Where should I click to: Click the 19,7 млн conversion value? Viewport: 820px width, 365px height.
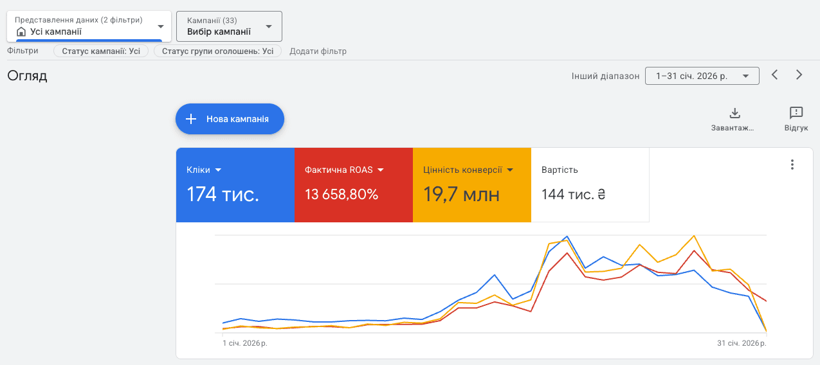pos(461,194)
